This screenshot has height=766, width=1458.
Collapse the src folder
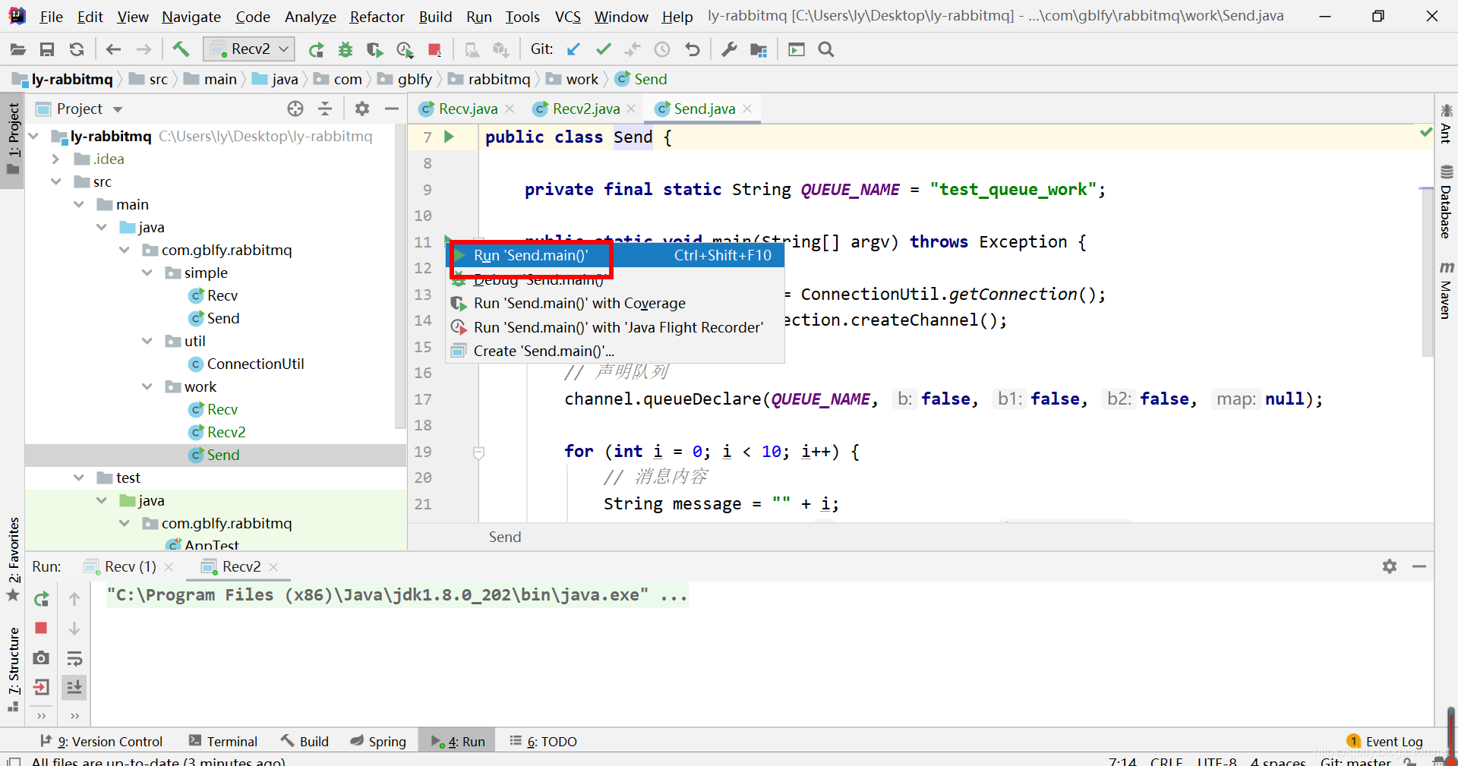click(x=56, y=182)
